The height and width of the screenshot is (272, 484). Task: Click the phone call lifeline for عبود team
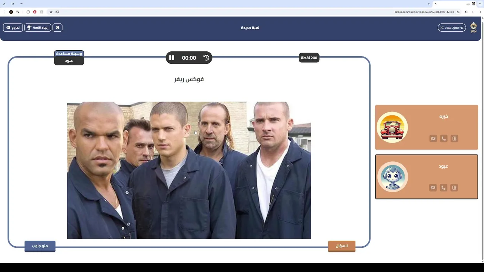tap(444, 187)
